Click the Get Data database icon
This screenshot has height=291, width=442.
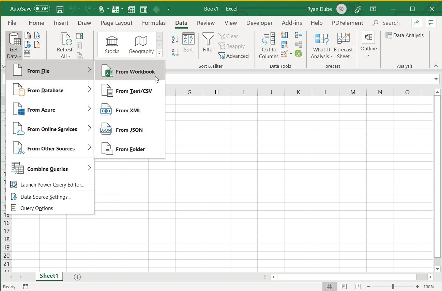[14, 39]
